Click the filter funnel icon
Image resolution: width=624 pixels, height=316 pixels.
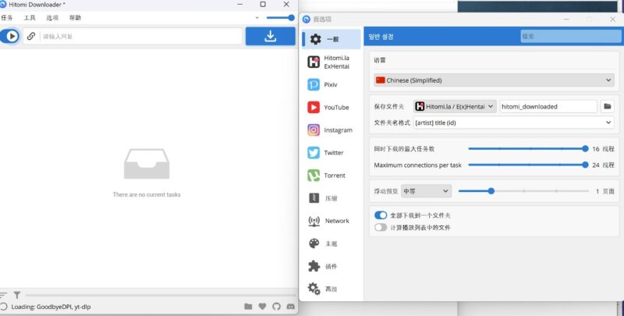click(17, 296)
